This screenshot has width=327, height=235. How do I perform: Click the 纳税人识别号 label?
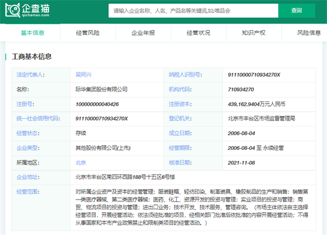[x=185, y=75]
